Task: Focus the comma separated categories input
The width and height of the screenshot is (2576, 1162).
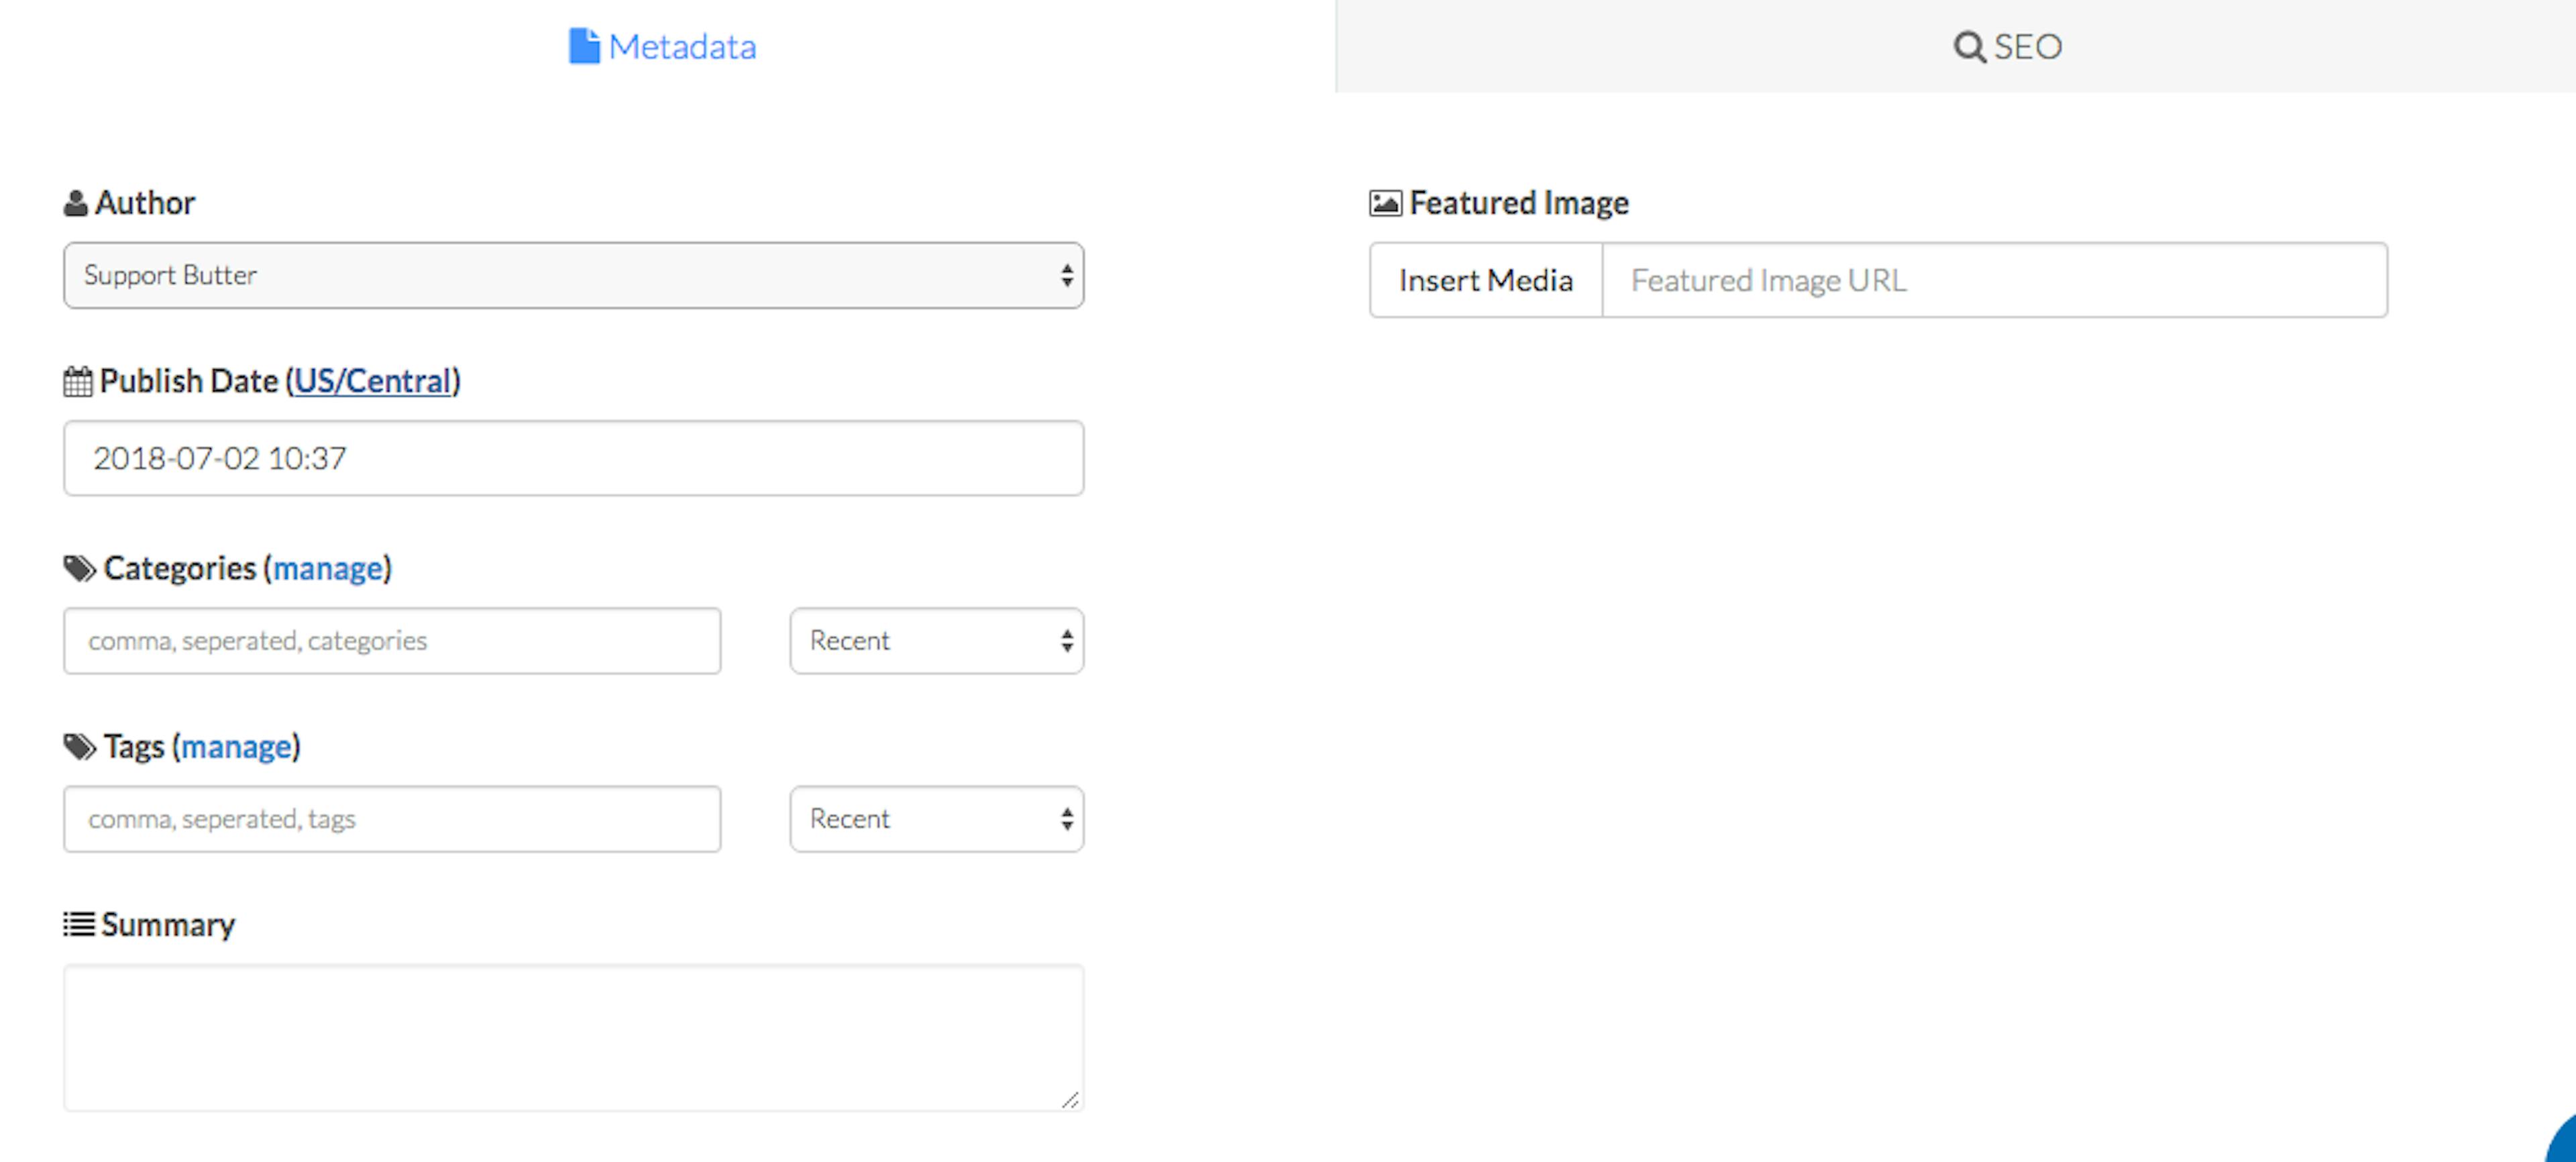Action: pos(392,640)
